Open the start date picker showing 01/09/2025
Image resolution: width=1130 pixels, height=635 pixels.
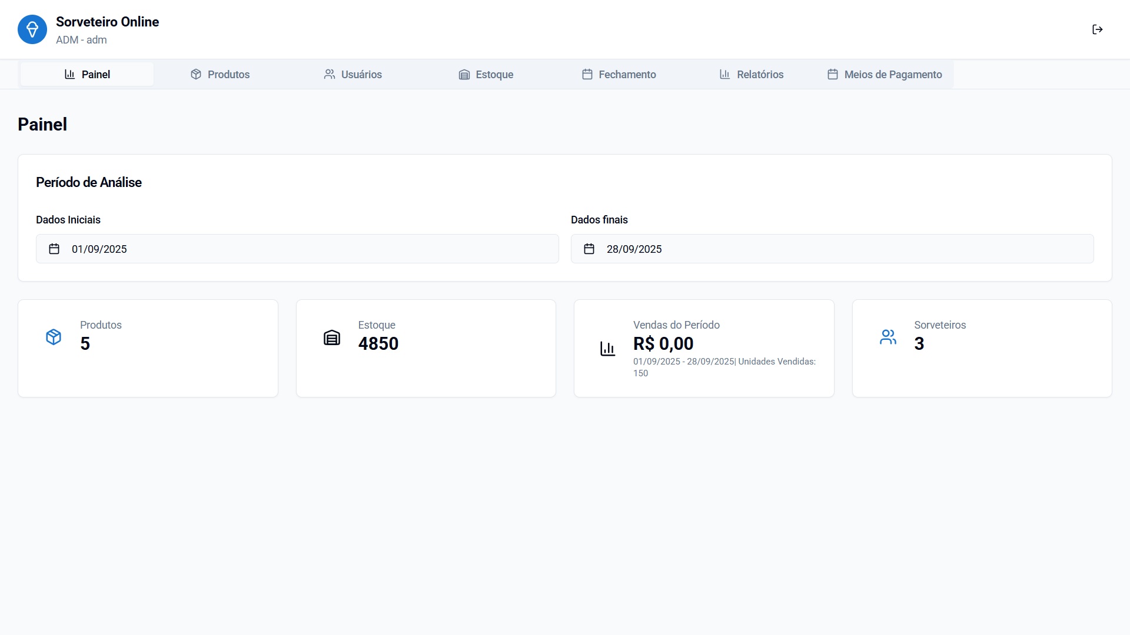[x=297, y=249]
